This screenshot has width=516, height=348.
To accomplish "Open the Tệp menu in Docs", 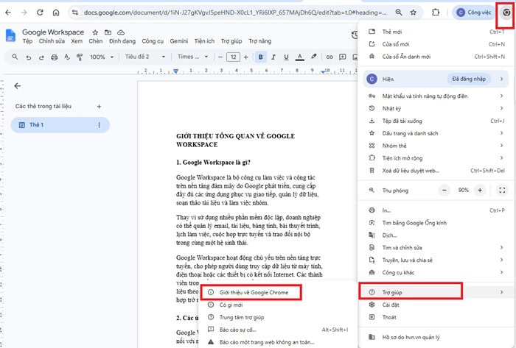I will (27, 41).
